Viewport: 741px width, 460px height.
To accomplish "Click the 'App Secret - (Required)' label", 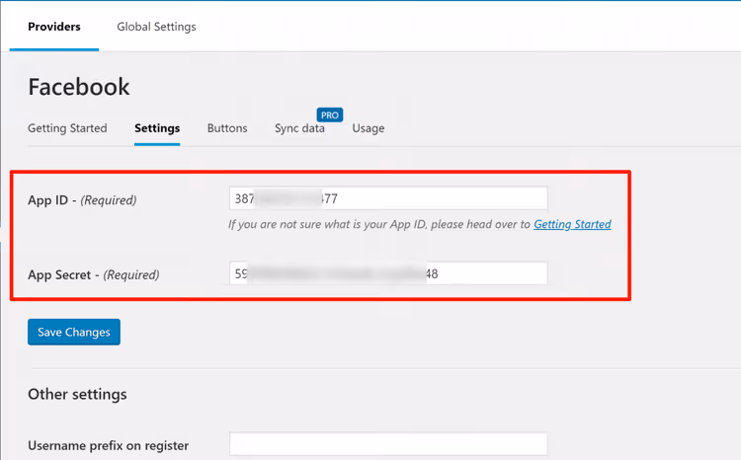I will point(94,274).
